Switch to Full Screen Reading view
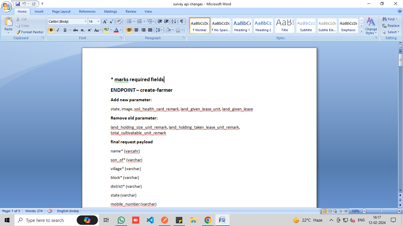Viewport: 403px width, 226px height. coord(330,211)
